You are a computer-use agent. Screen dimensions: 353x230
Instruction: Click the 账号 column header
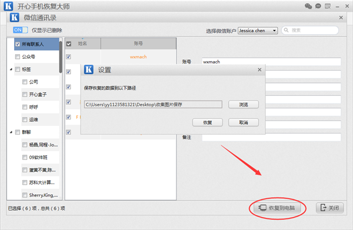tap(138, 44)
